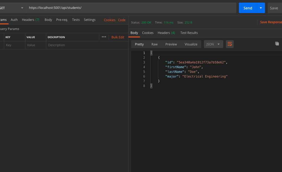Screen dimensions: 282x172
Task: Select the Pre-req. tab
Action: 62,20
